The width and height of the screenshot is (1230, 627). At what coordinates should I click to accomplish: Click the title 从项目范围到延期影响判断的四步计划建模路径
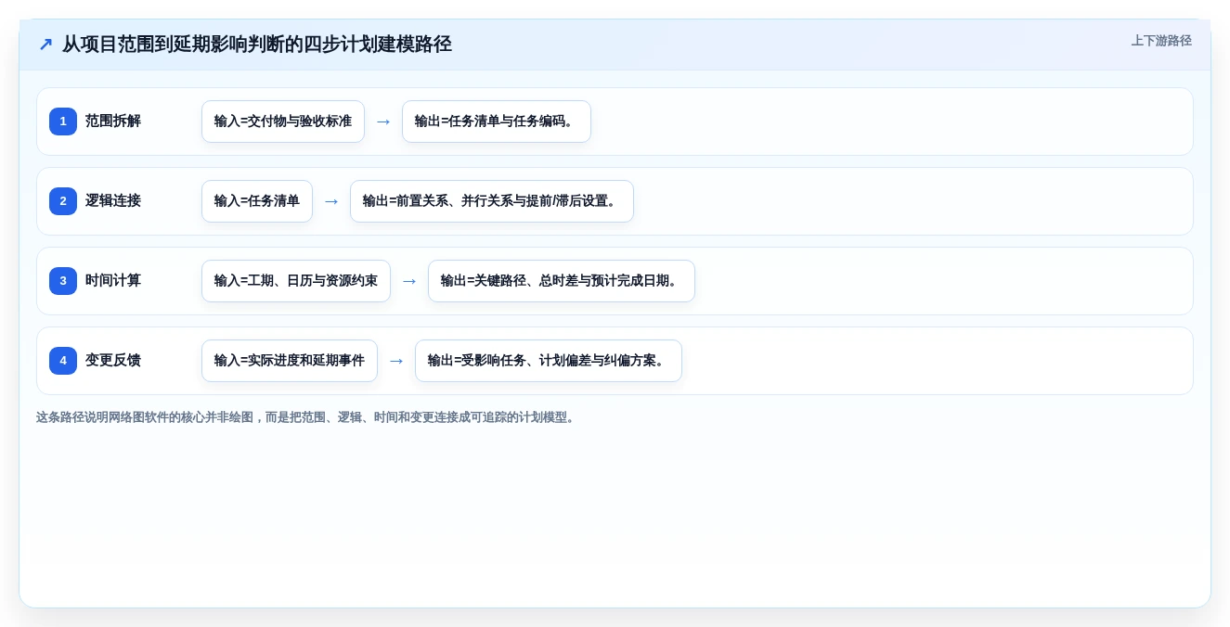coord(257,45)
